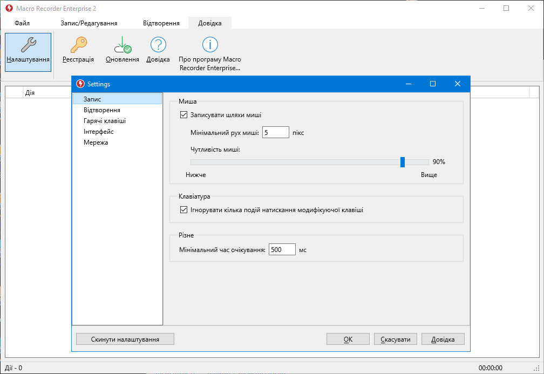Click the Дія column header in main window
The height and width of the screenshot is (374, 544).
[30, 93]
